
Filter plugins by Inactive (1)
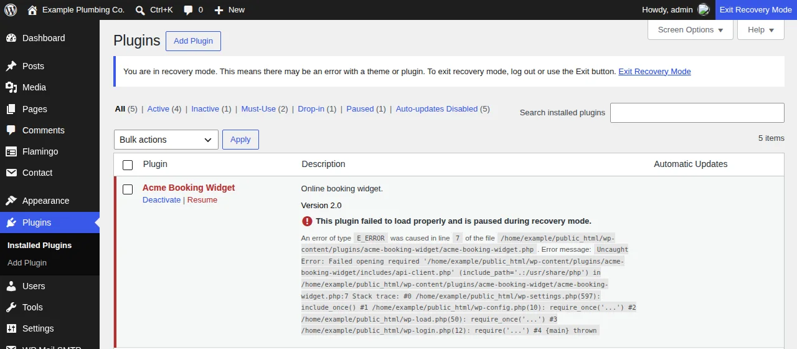211,109
